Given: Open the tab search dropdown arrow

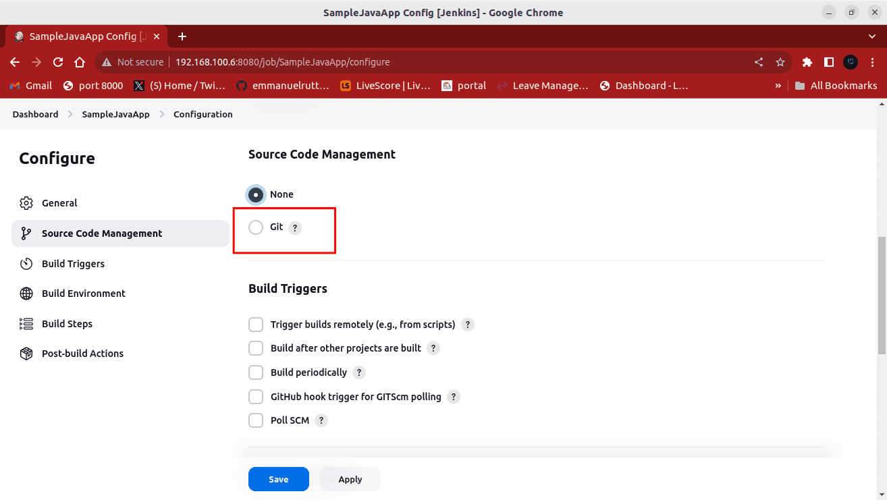Looking at the screenshot, I should pos(871,36).
